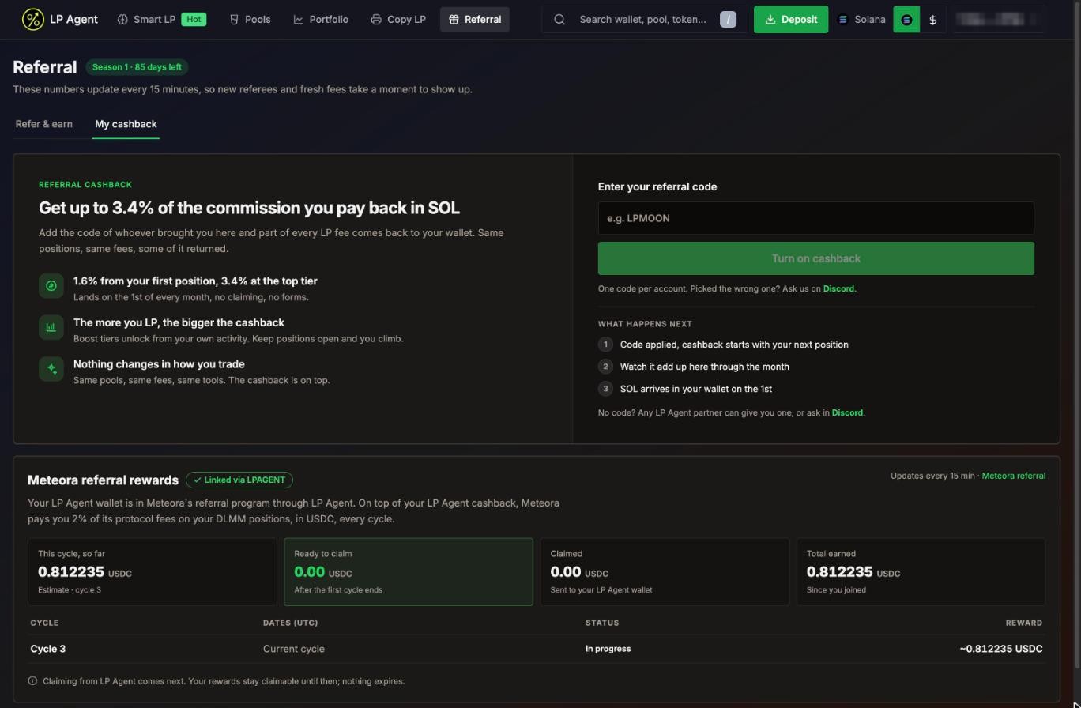Click the Season 1 · 85 days left badge
This screenshot has width=1081, height=708.
click(137, 67)
